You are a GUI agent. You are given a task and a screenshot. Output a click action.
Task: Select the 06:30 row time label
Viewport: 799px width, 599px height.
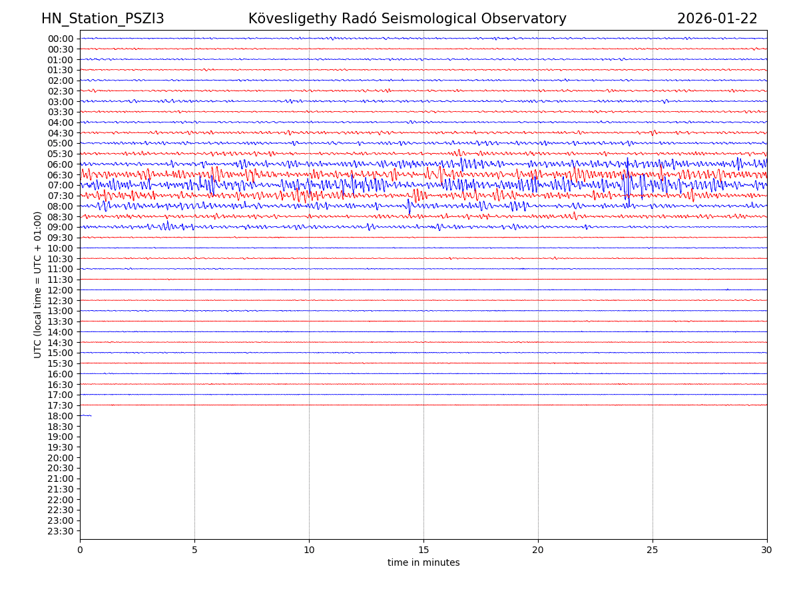coord(61,175)
